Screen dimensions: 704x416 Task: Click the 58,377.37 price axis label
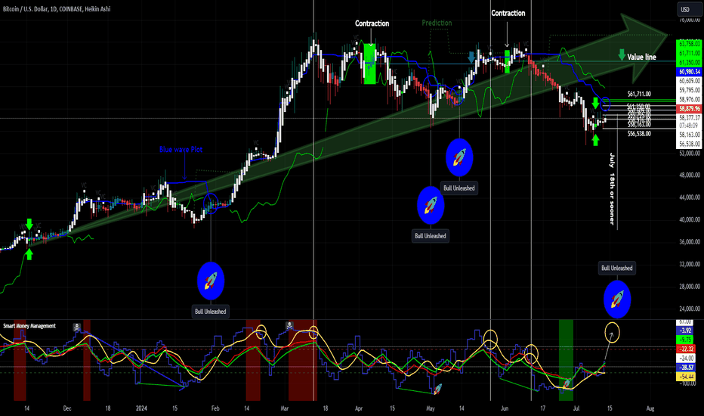pyautogui.click(x=690, y=118)
